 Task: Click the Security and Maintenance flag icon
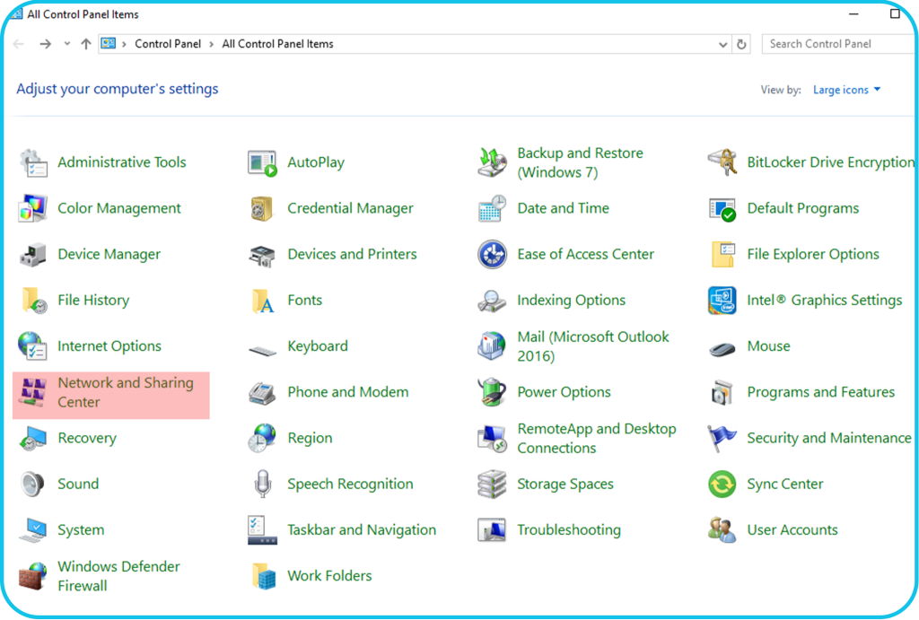pos(722,439)
